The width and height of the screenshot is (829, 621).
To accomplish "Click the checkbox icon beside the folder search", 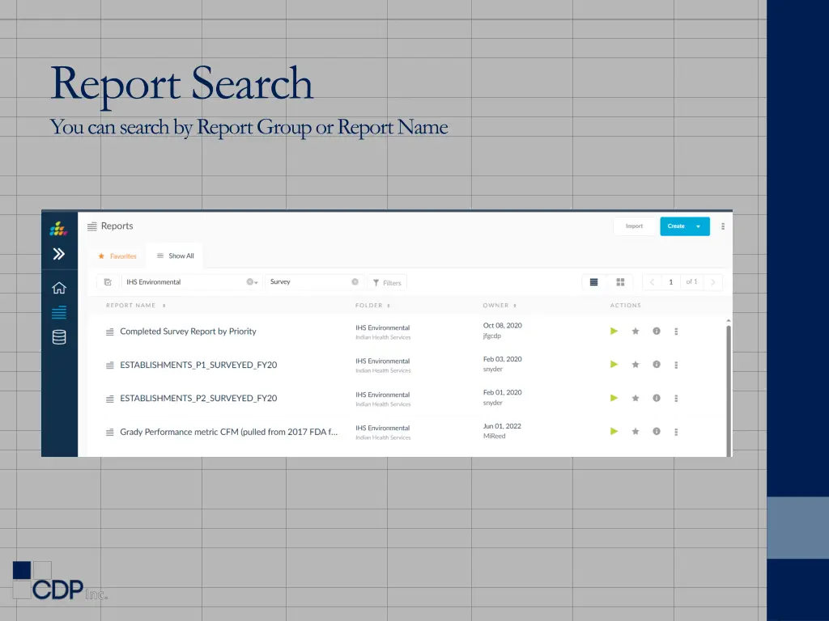I will tap(109, 282).
